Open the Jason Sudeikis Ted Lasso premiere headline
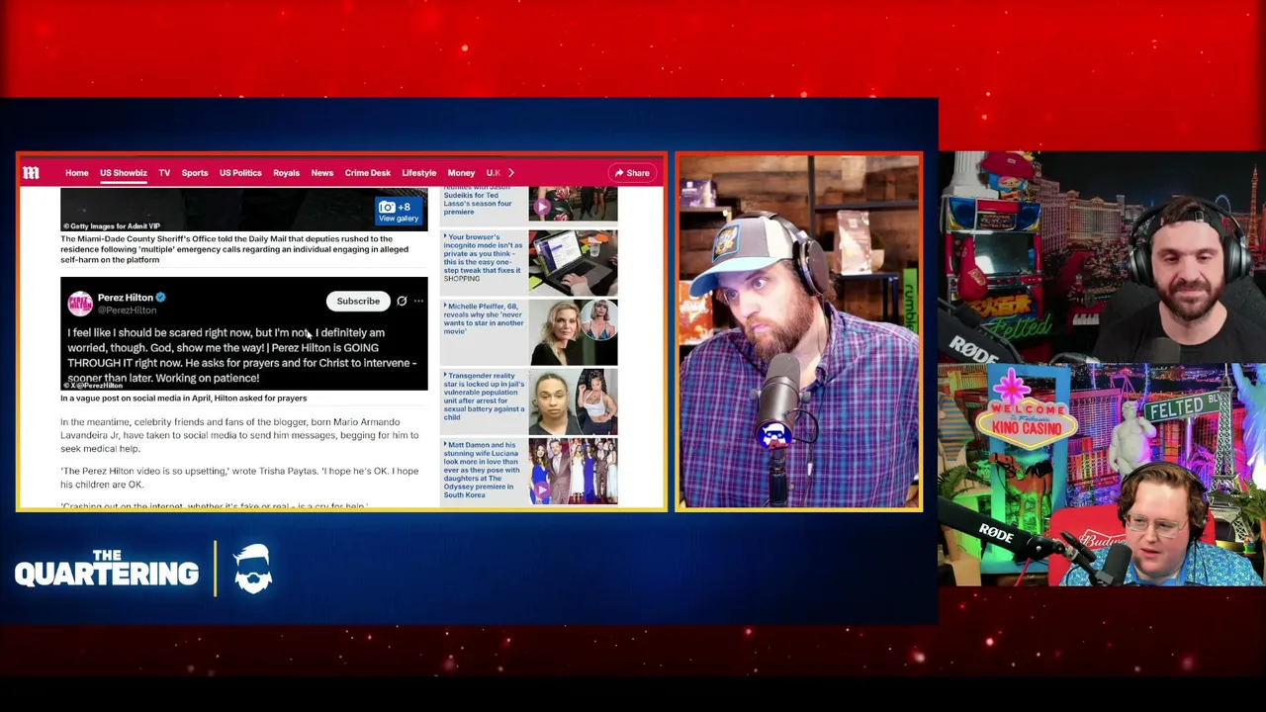Image resolution: width=1266 pixels, height=712 pixels. click(479, 199)
